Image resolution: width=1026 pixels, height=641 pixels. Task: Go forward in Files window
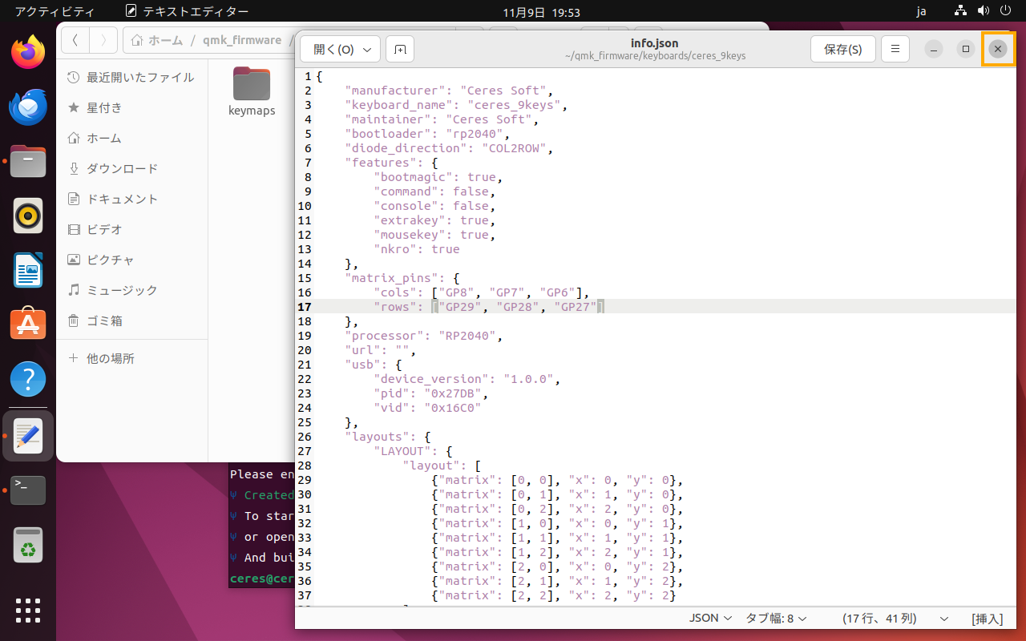(x=103, y=40)
